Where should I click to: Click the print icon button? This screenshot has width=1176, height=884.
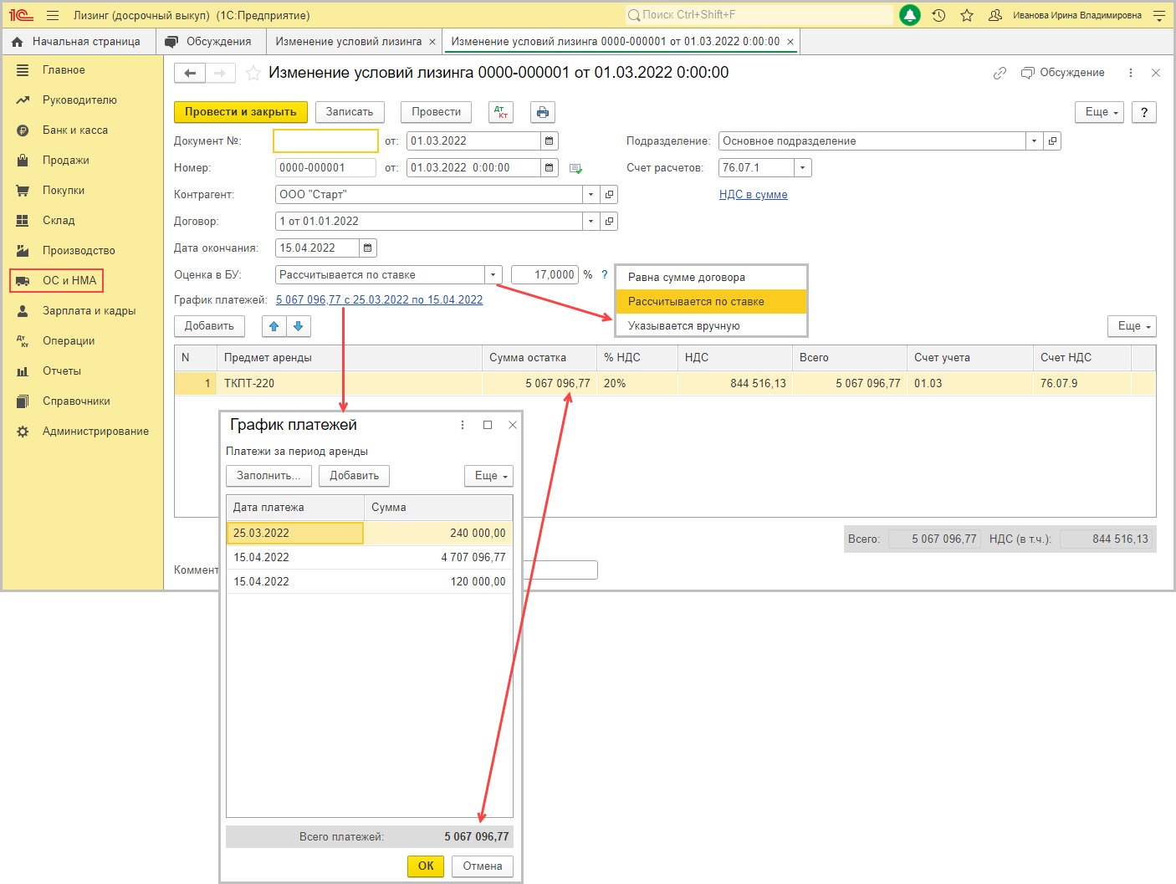543,112
